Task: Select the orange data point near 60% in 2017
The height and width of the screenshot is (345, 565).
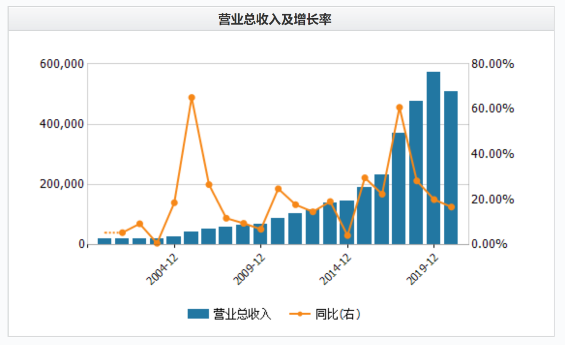Action: point(399,107)
